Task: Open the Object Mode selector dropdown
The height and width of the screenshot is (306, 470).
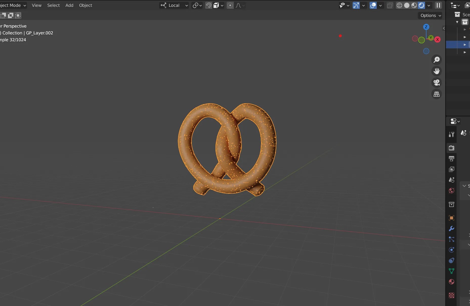Action: coord(13,5)
